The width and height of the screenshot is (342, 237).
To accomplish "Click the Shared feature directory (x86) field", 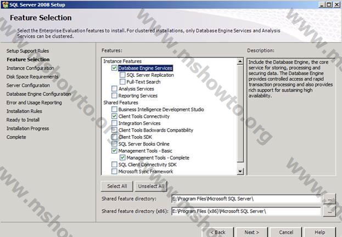I will click(x=246, y=211).
